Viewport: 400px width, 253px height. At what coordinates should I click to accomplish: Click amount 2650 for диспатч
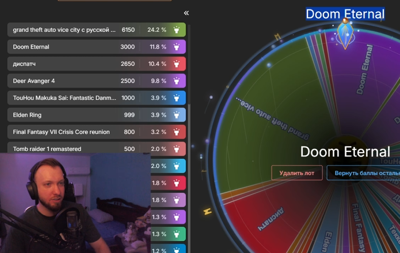click(128, 64)
